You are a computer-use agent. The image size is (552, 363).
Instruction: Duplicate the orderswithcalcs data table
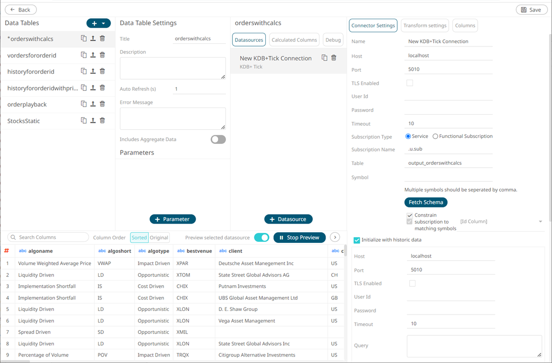click(84, 38)
